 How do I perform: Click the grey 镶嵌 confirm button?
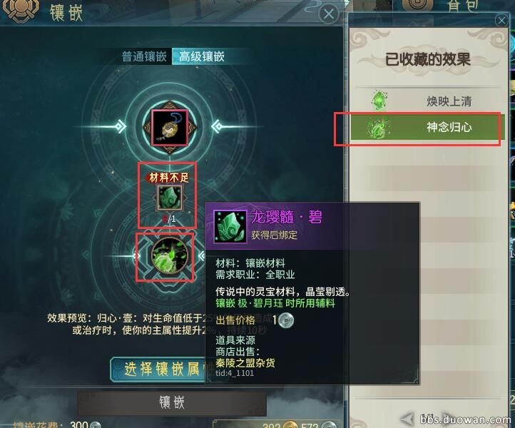172,402
